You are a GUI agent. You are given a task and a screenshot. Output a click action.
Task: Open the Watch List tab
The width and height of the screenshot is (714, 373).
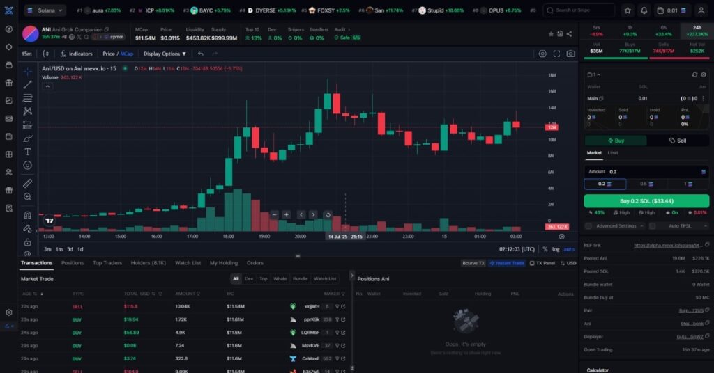(188, 262)
